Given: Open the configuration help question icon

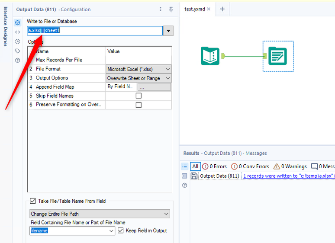Looking at the screenshot, I should [18, 61].
